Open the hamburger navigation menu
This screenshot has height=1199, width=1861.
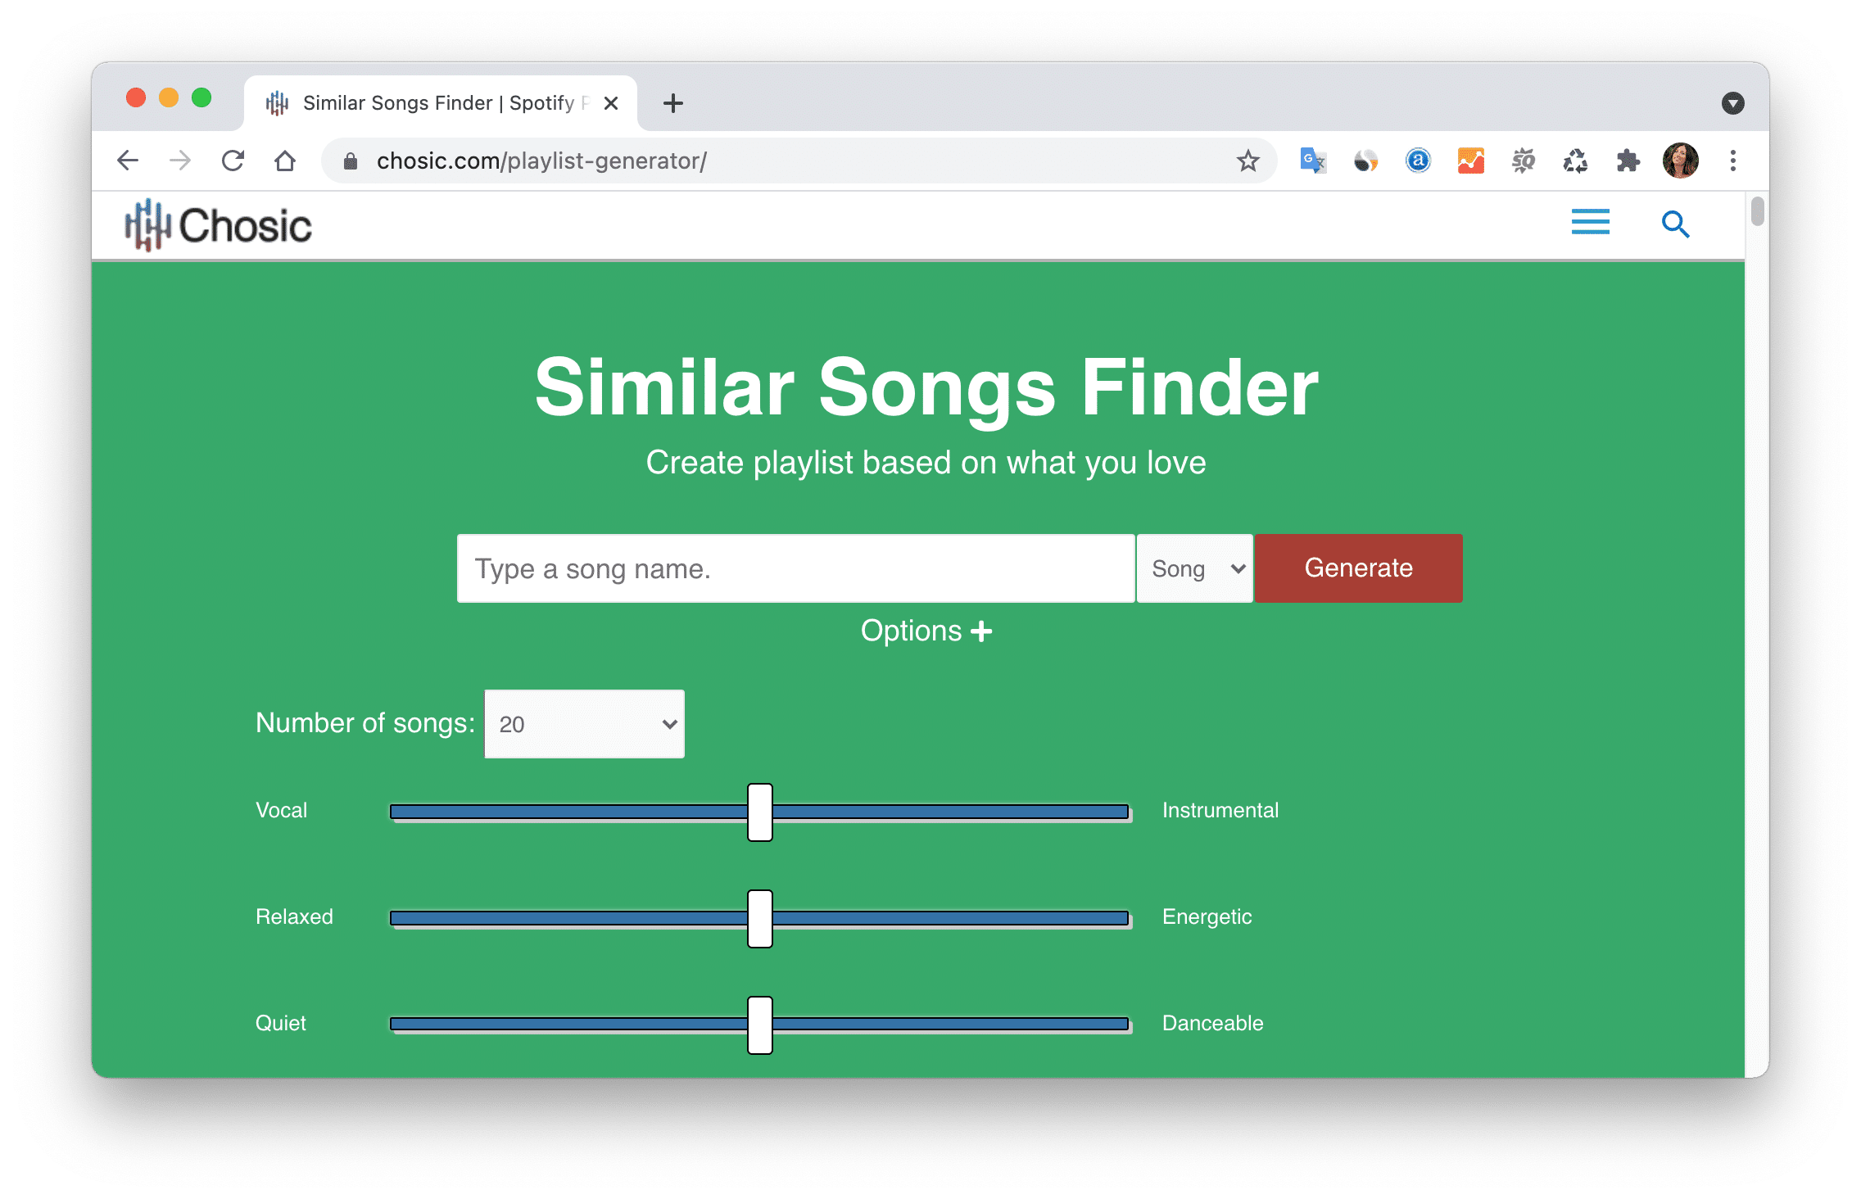1590,223
